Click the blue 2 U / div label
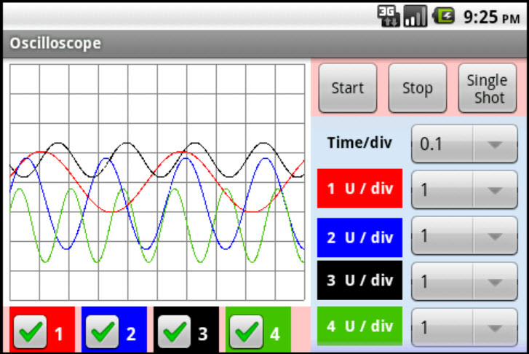The height and width of the screenshot is (354, 529). click(359, 237)
